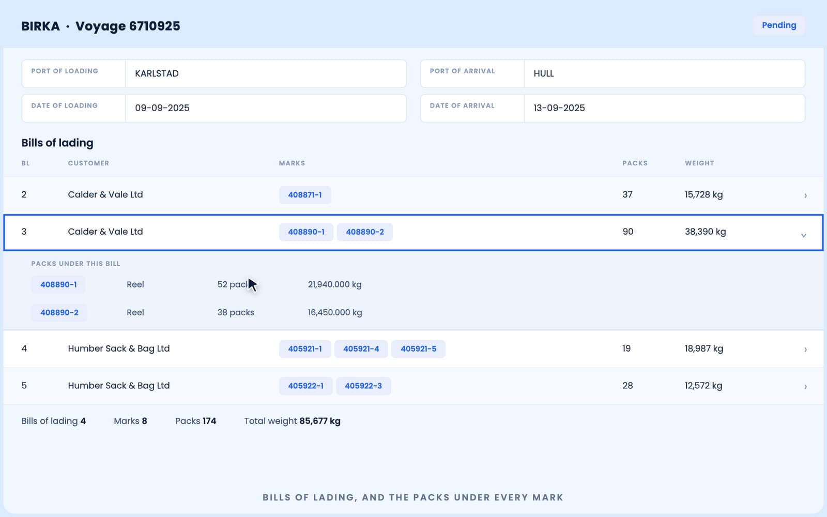Edit the Port of Arrival field HULL
This screenshot has height=517, width=827.
[x=664, y=73]
